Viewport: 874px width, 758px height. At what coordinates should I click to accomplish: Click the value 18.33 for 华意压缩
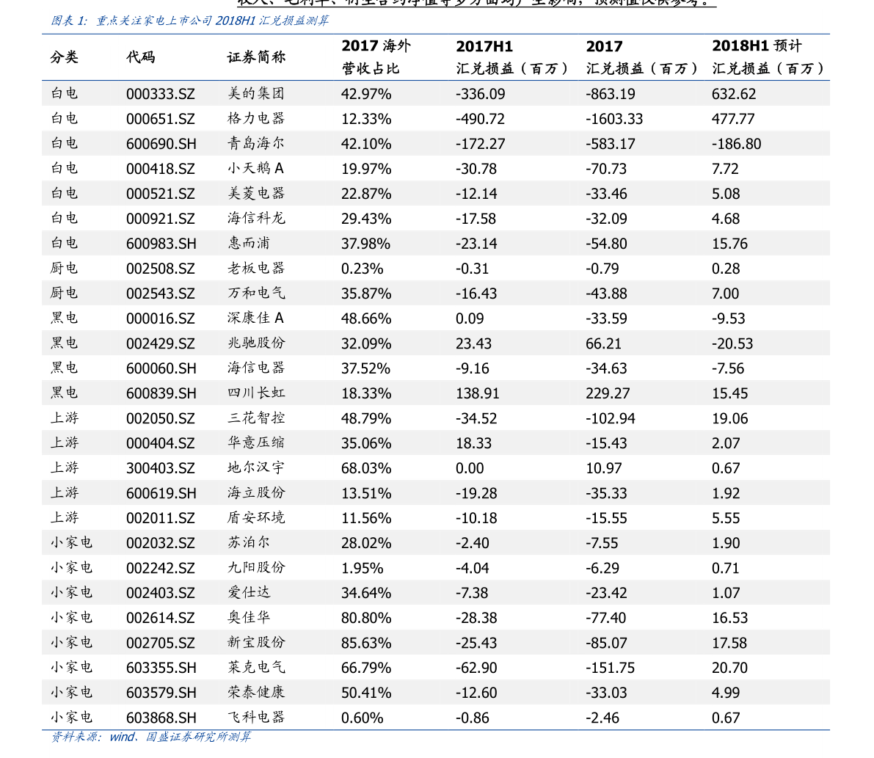[x=474, y=443]
